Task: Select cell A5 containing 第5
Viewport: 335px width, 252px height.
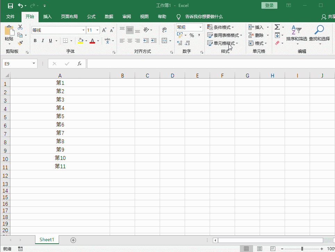Action: click(x=60, y=116)
